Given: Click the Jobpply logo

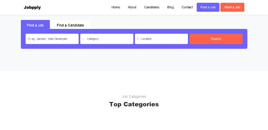Looking at the screenshot, I should click(x=32, y=7).
